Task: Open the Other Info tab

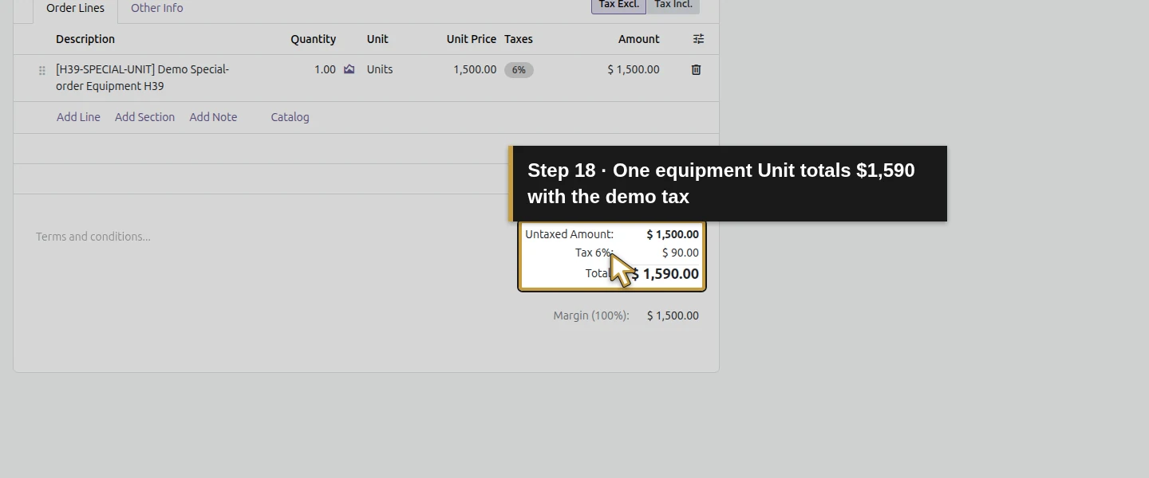Action: point(157,8)
